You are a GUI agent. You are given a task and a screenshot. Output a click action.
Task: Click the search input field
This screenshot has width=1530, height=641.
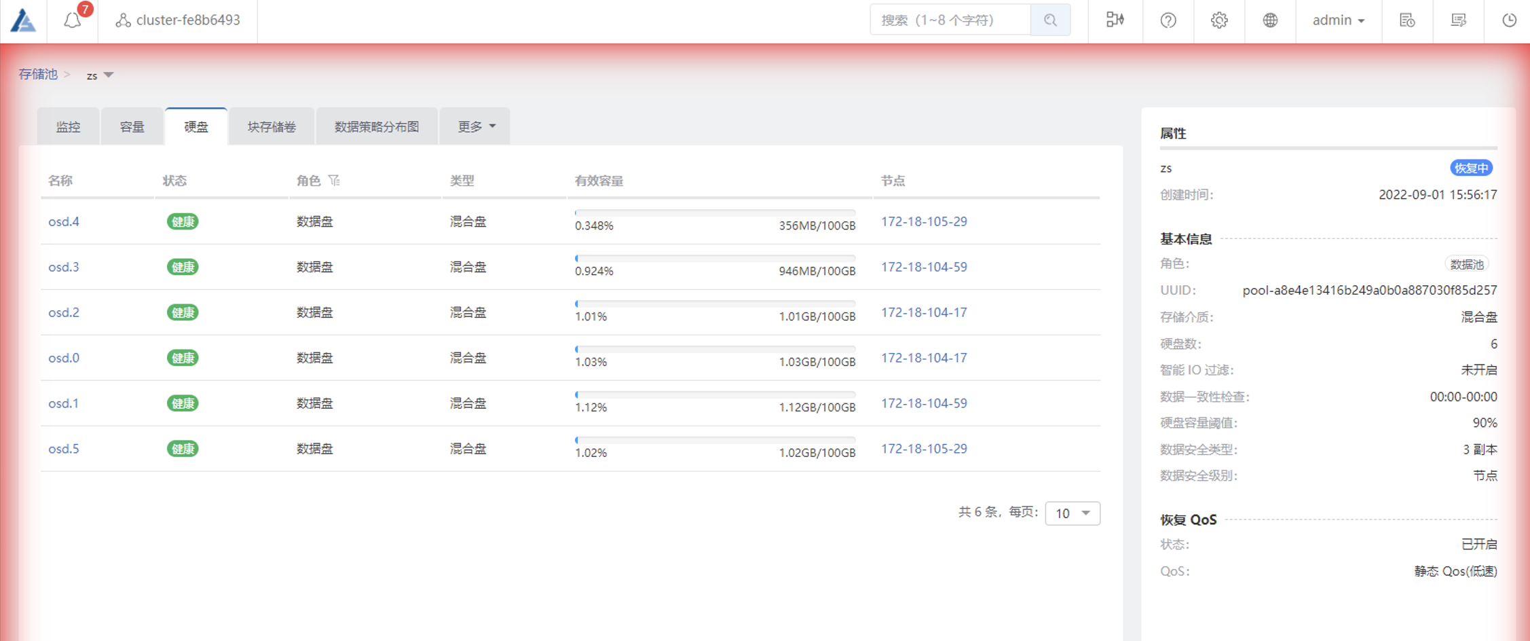tap(950, 20)
